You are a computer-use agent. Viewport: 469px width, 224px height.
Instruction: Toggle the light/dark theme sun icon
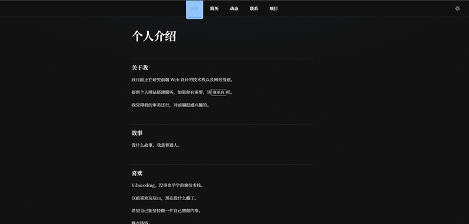tap(457, 8)
